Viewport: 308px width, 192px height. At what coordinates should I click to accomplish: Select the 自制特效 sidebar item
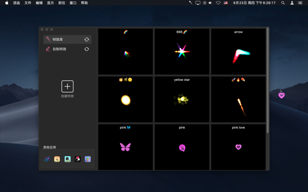coord(67,49)
